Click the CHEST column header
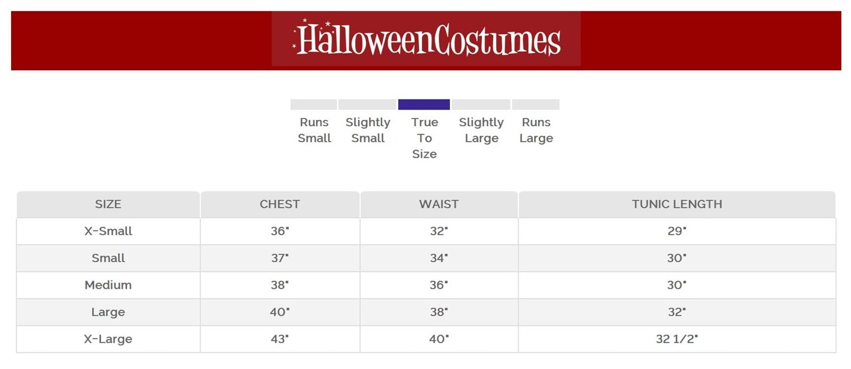The image size is (851, 369). pyautogui.click(x=280, y=204)
